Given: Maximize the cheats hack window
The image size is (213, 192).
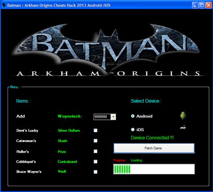Looking at the screenshot, I should tap(202, 5).
